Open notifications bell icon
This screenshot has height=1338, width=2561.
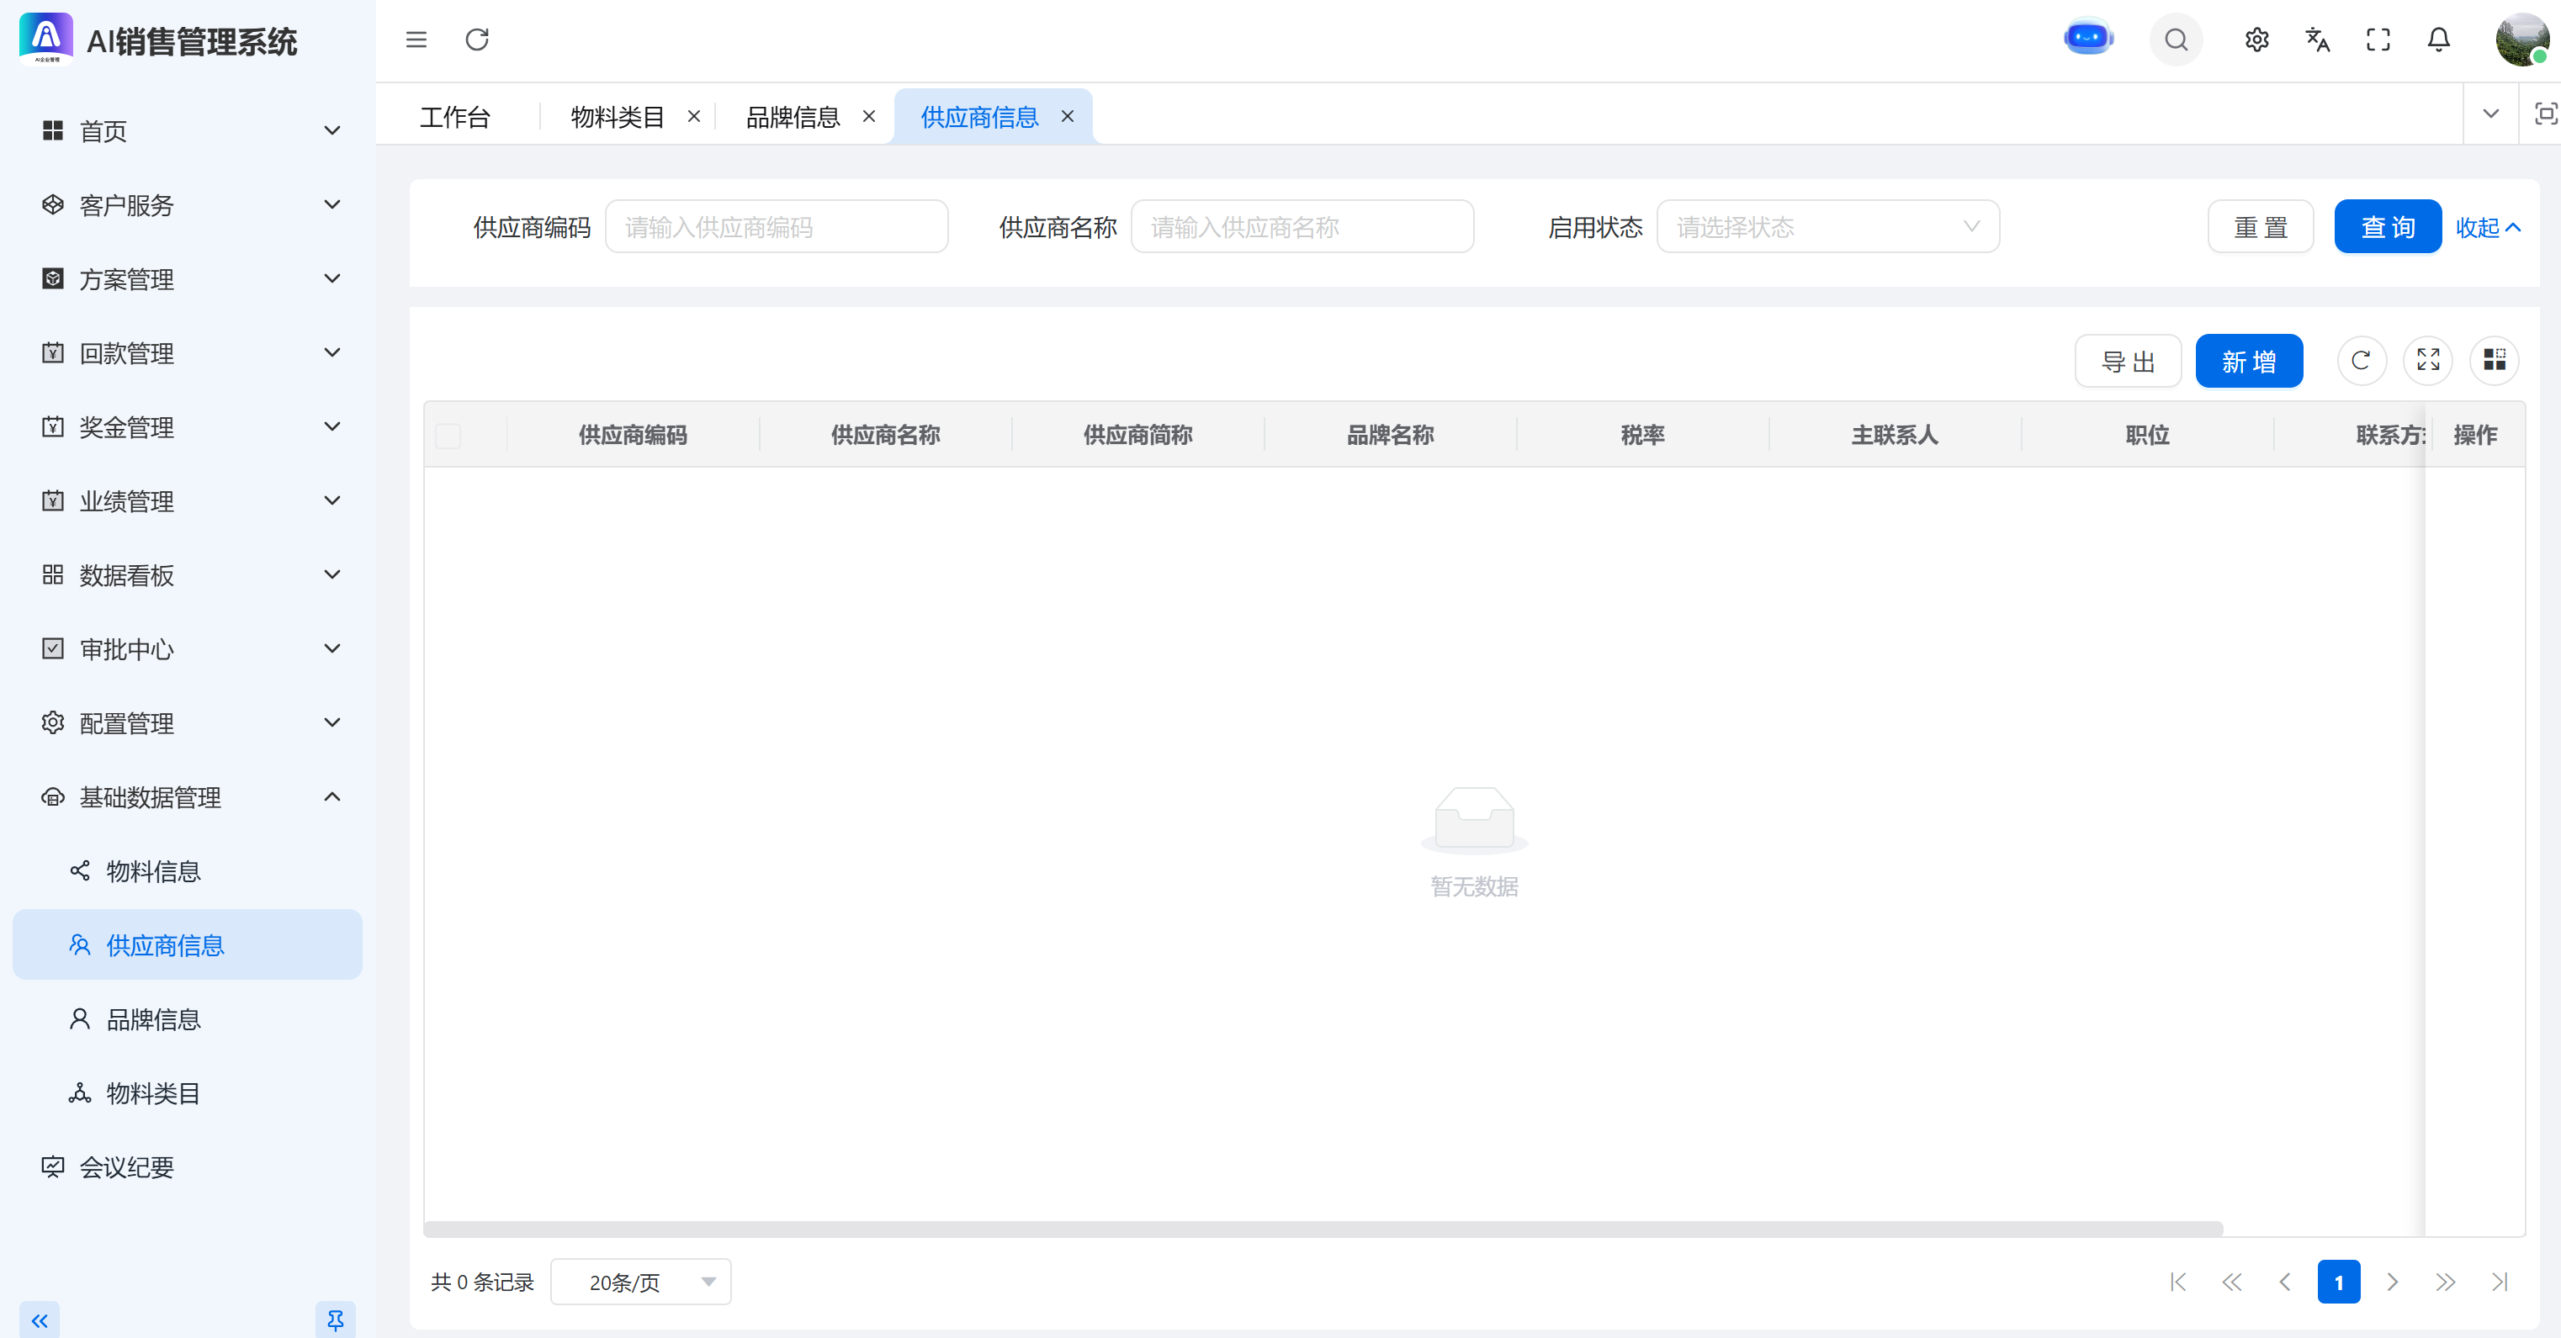coord(2439,40)
